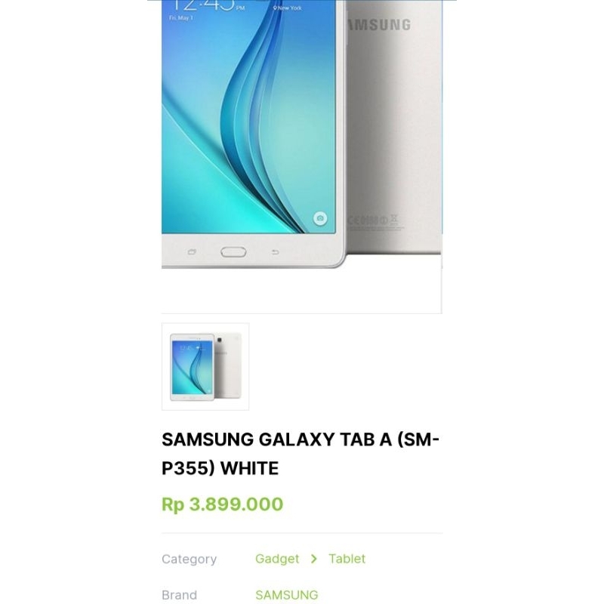Open the SAMSUNG brand link
The image size is (604, 604).
click(x=287, y=595)
